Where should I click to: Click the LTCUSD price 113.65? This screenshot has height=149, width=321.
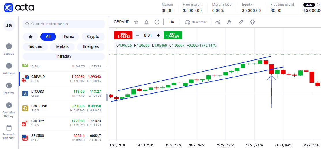(x=79, y=92)
